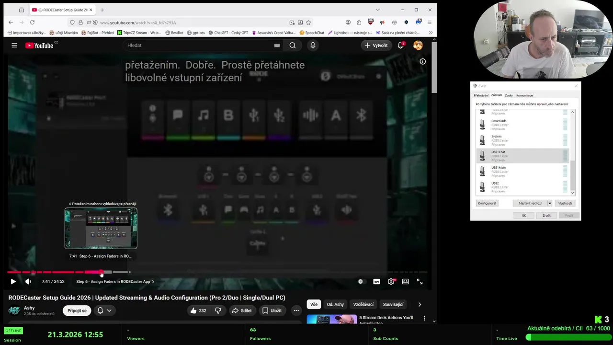Screen dimensions: 613x345
Task: Select the Od: Ashy filter chip
Action: click(335, 304)
